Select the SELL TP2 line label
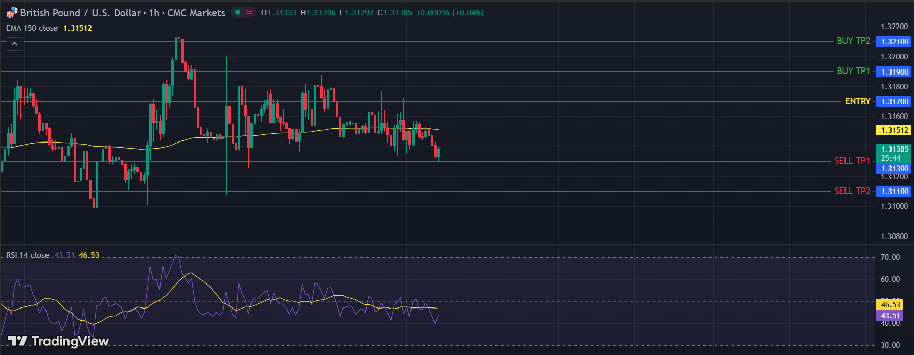914x355 pixels. point(852,191)
